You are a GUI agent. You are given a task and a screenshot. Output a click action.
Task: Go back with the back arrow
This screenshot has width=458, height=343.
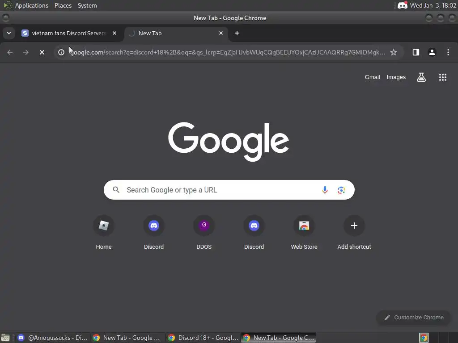(10, 52)
